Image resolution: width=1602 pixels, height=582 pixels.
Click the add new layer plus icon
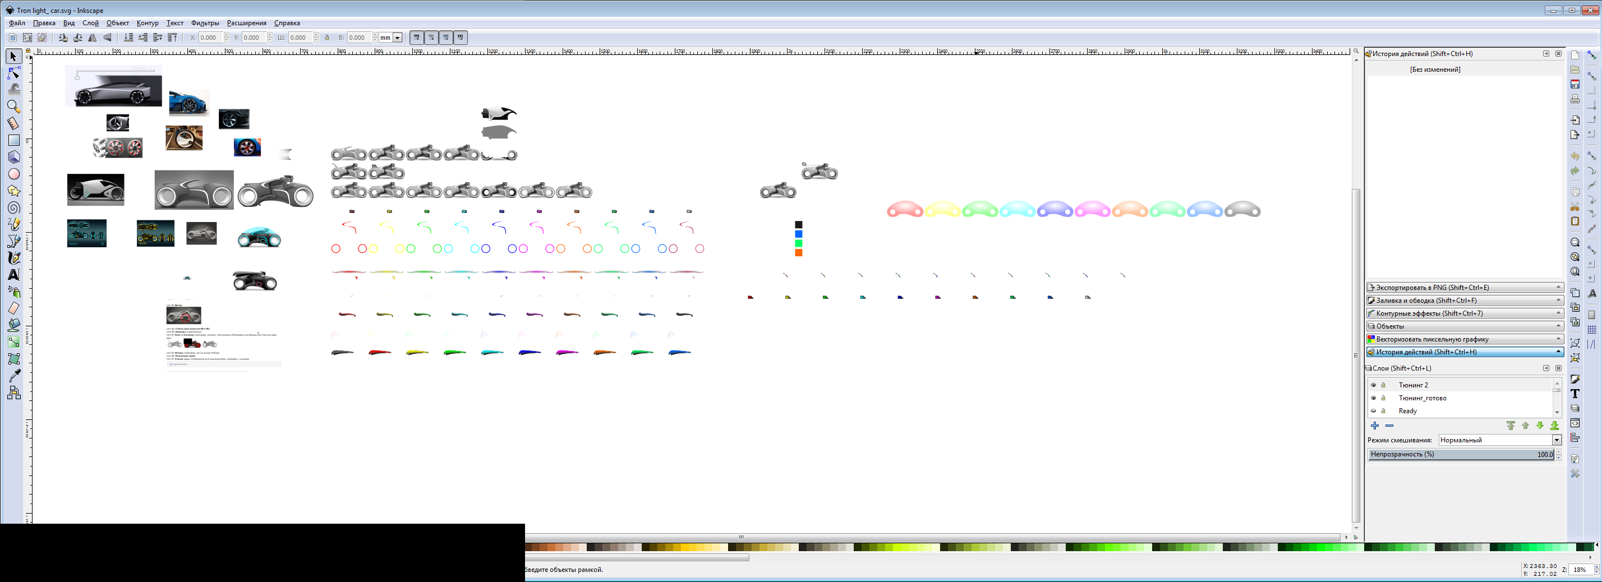pyautogui.click(x=1375, y=426)
